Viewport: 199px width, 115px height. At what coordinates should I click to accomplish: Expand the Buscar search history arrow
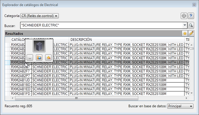[185, 25]
